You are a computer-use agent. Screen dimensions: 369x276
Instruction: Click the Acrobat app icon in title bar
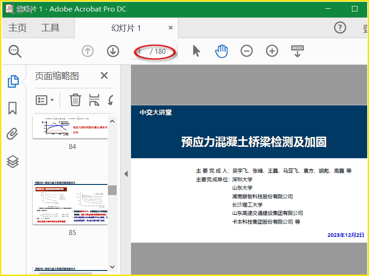click(x=10, y=9)
